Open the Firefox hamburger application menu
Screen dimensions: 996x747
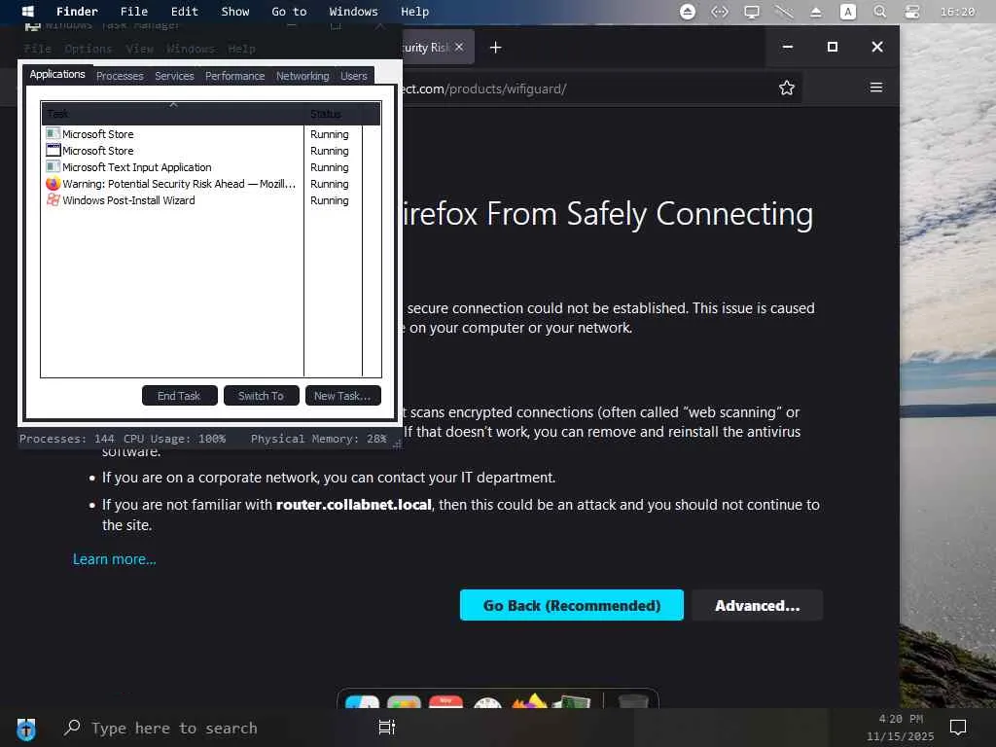pyautogui.click(x=876, y=88)
